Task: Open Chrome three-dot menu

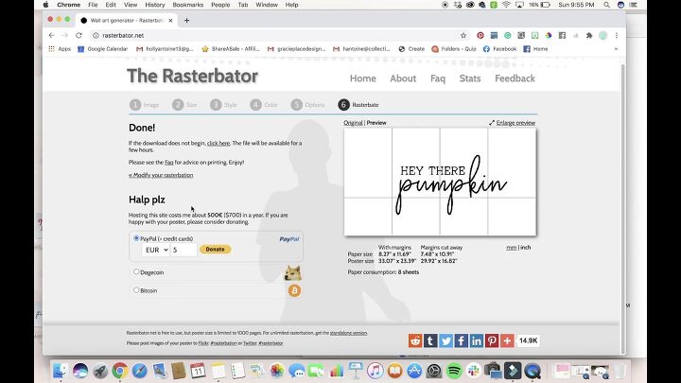Action: click(x=617, y=36)
